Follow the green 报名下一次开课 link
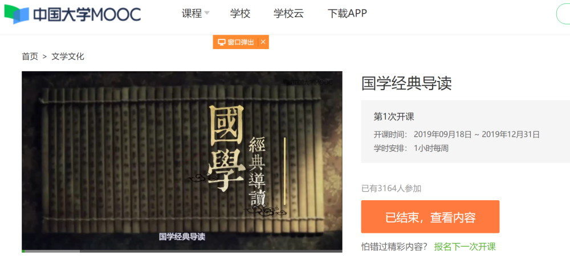The image size is (570, 259). tap(465, 246)
